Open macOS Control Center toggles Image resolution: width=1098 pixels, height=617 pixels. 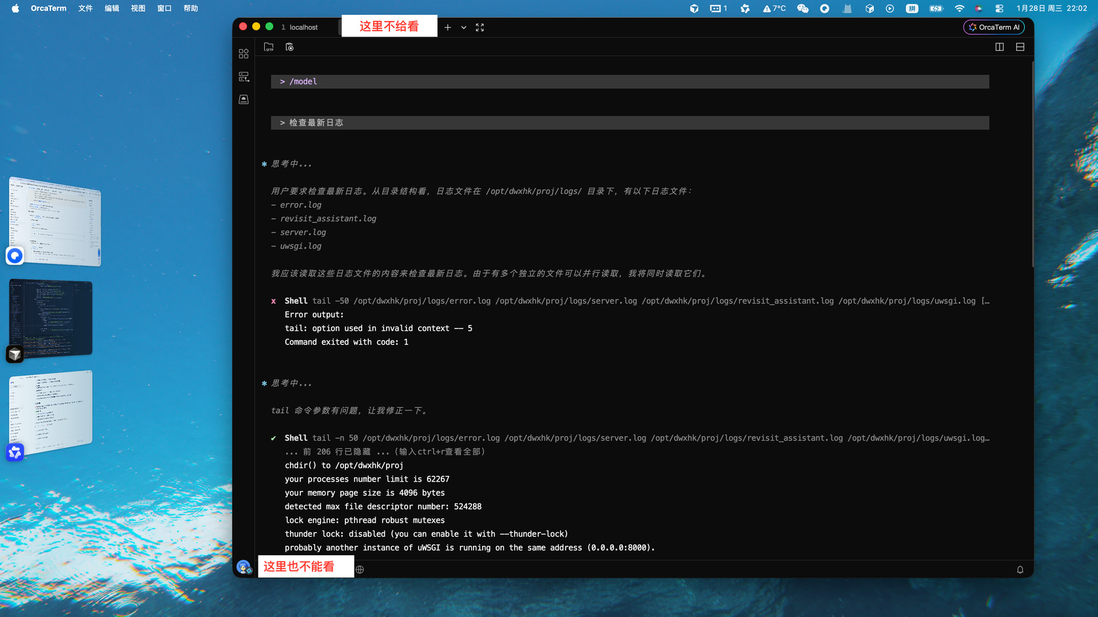[x=999, y=9]
